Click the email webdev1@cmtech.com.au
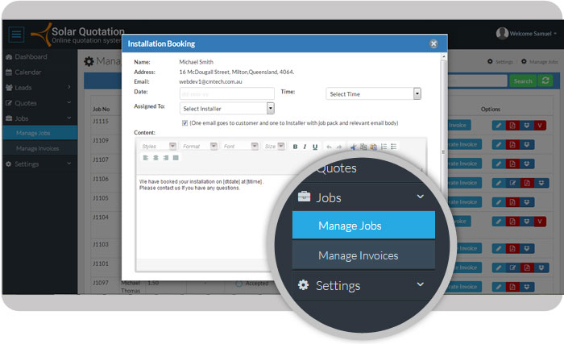Viewport: 564px width, 344px height. (x=210, y=81)
